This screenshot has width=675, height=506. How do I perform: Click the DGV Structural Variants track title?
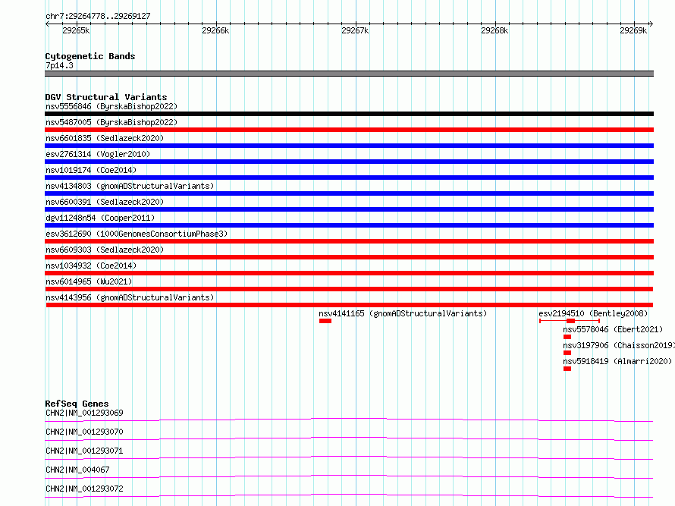point(106,97)
